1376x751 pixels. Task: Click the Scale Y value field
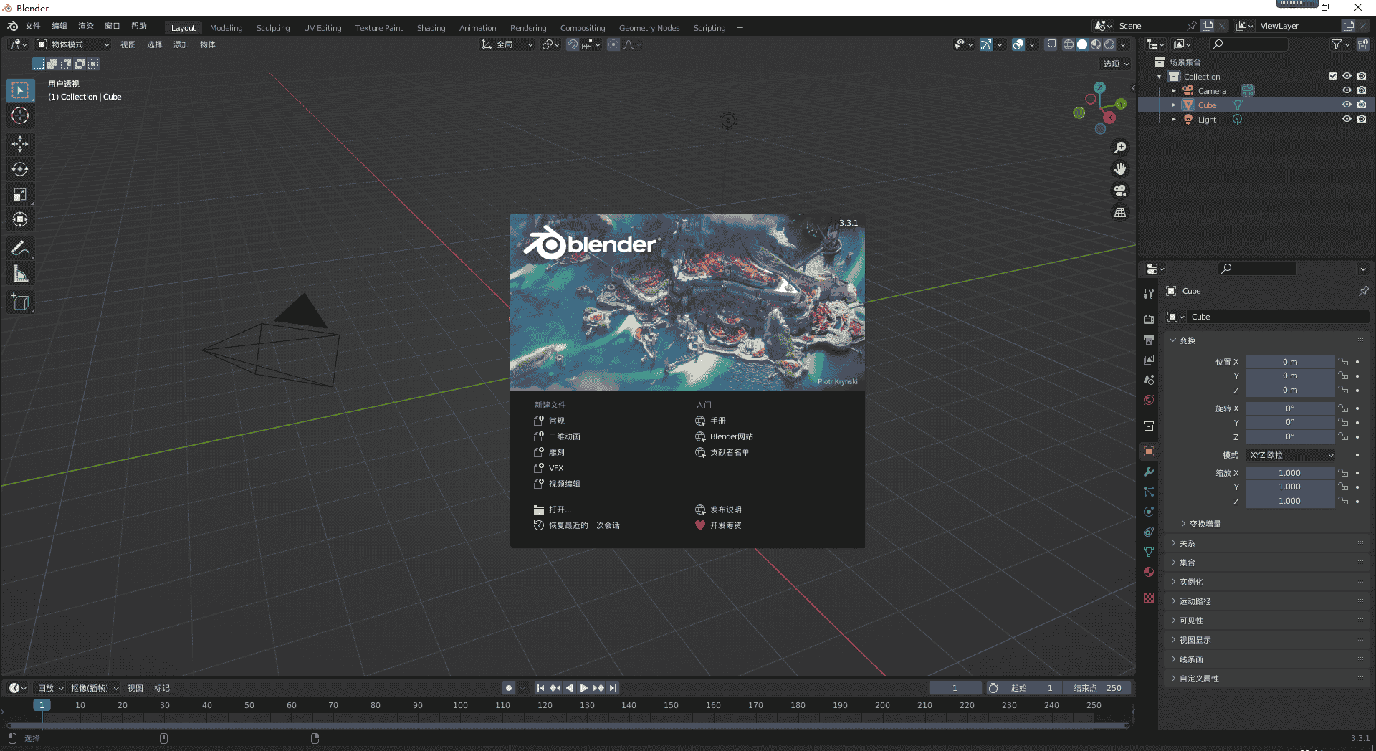1290,487
